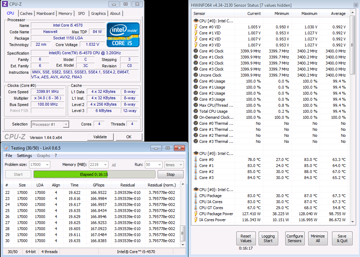Click the thermometer icon beside Core #0 temperature
360x257 pixels.
(196, 160)
